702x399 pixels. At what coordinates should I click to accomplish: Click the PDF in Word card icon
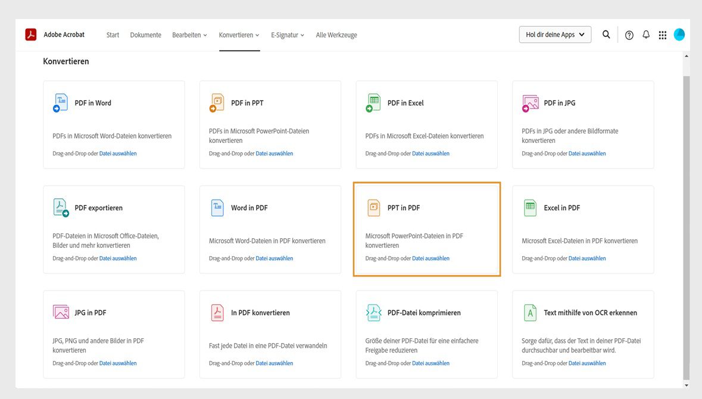click(61, 103)
